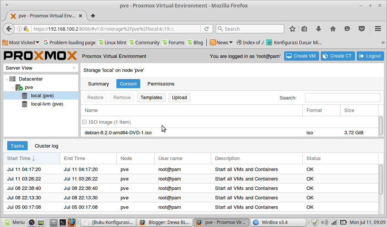Click the update shield tray icon
Viewport: 387px width, 227px height.
click(315, 222)
